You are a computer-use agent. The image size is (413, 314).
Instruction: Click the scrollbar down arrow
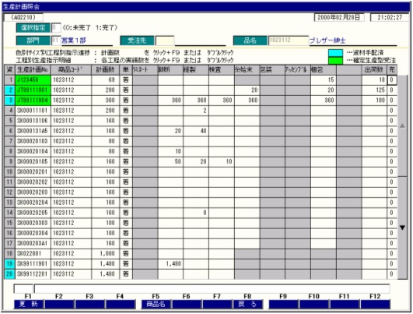402,228
